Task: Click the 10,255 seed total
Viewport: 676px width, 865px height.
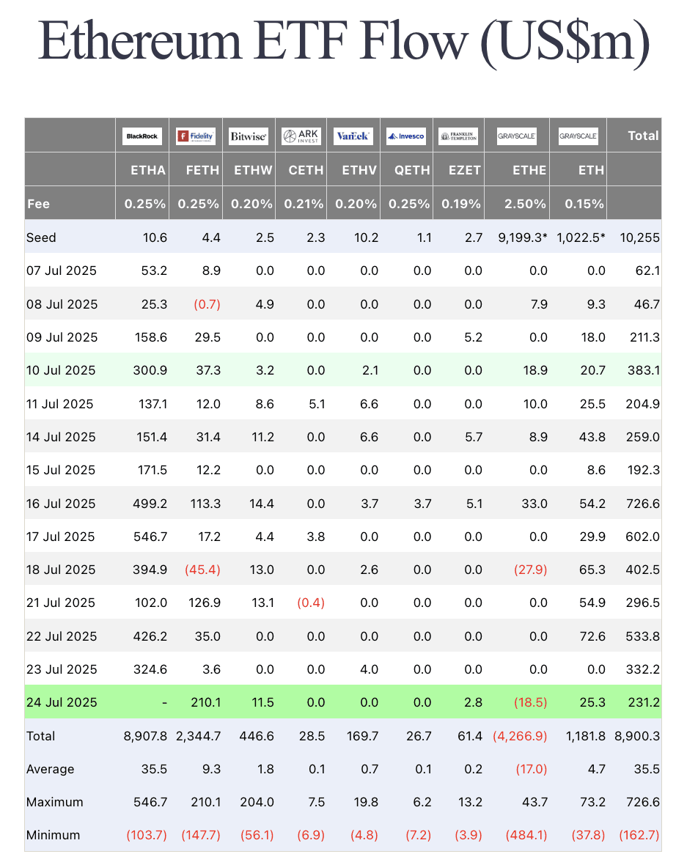Action: [639, 238]
